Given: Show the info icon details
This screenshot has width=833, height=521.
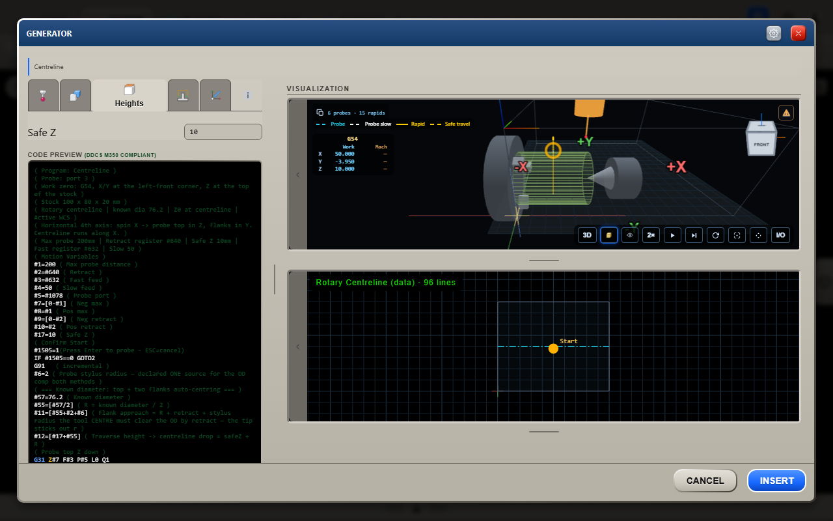Looking at the screenshot, I should pyautogui.click(x=247, y=95).
